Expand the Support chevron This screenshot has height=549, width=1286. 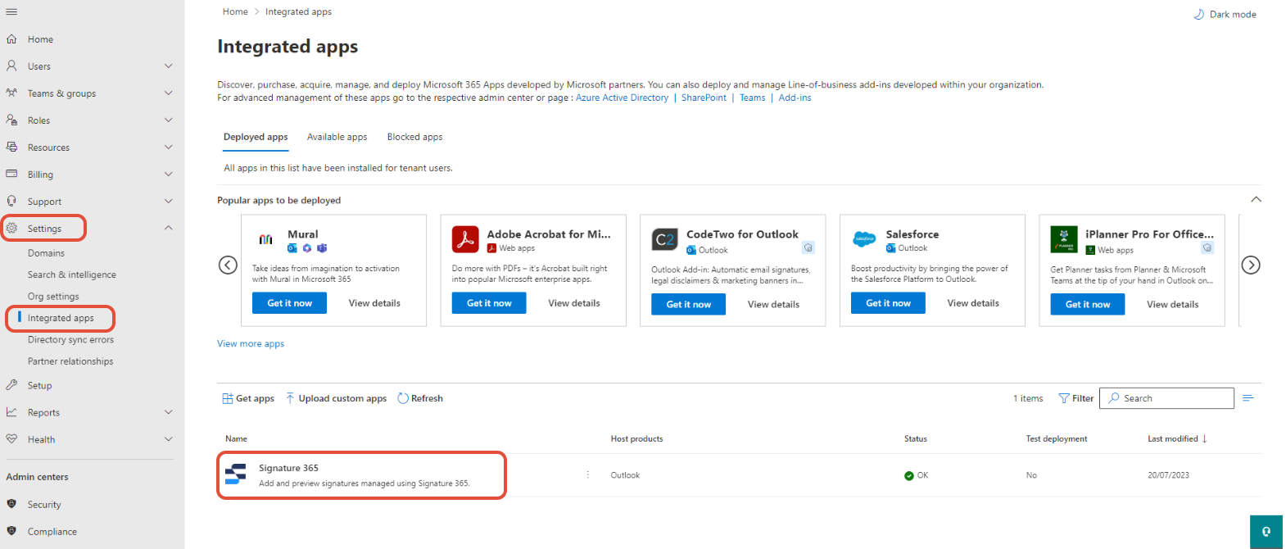tap(168, 201)
